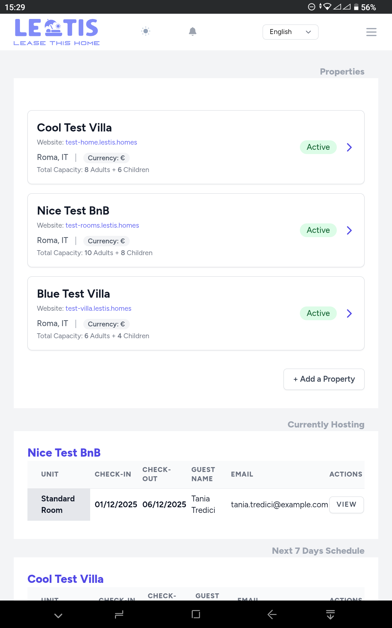Expand Blue Test Villa details with its chevron
The height and width of the screenshot is (628, 392).
pyautogui.click(x=349, y=313)
